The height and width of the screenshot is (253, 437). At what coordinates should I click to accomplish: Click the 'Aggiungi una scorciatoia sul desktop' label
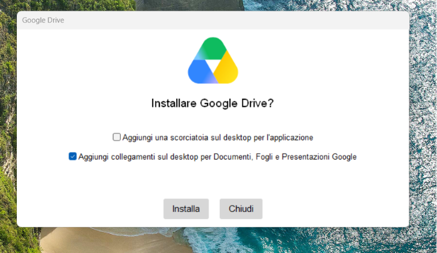pyautogui.click(x=218, y=137)
